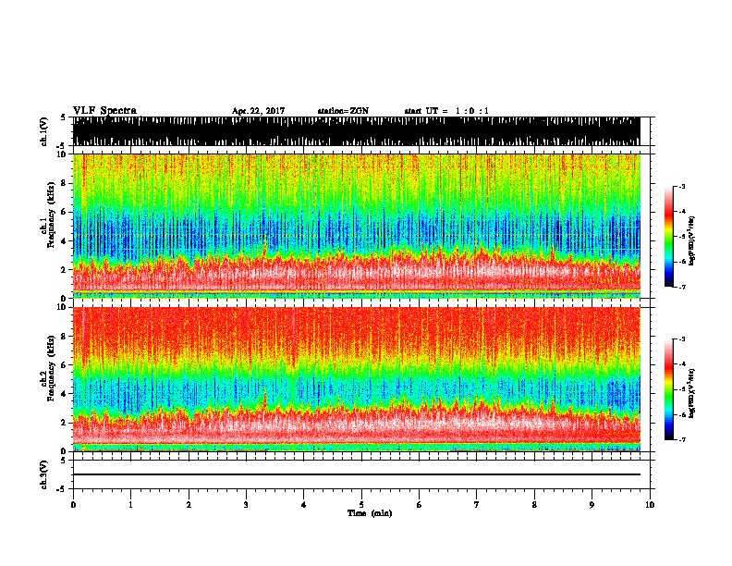Click the flat black line in the ch.3 panel
The image size is (732, 566).
(x=356, y=474)
